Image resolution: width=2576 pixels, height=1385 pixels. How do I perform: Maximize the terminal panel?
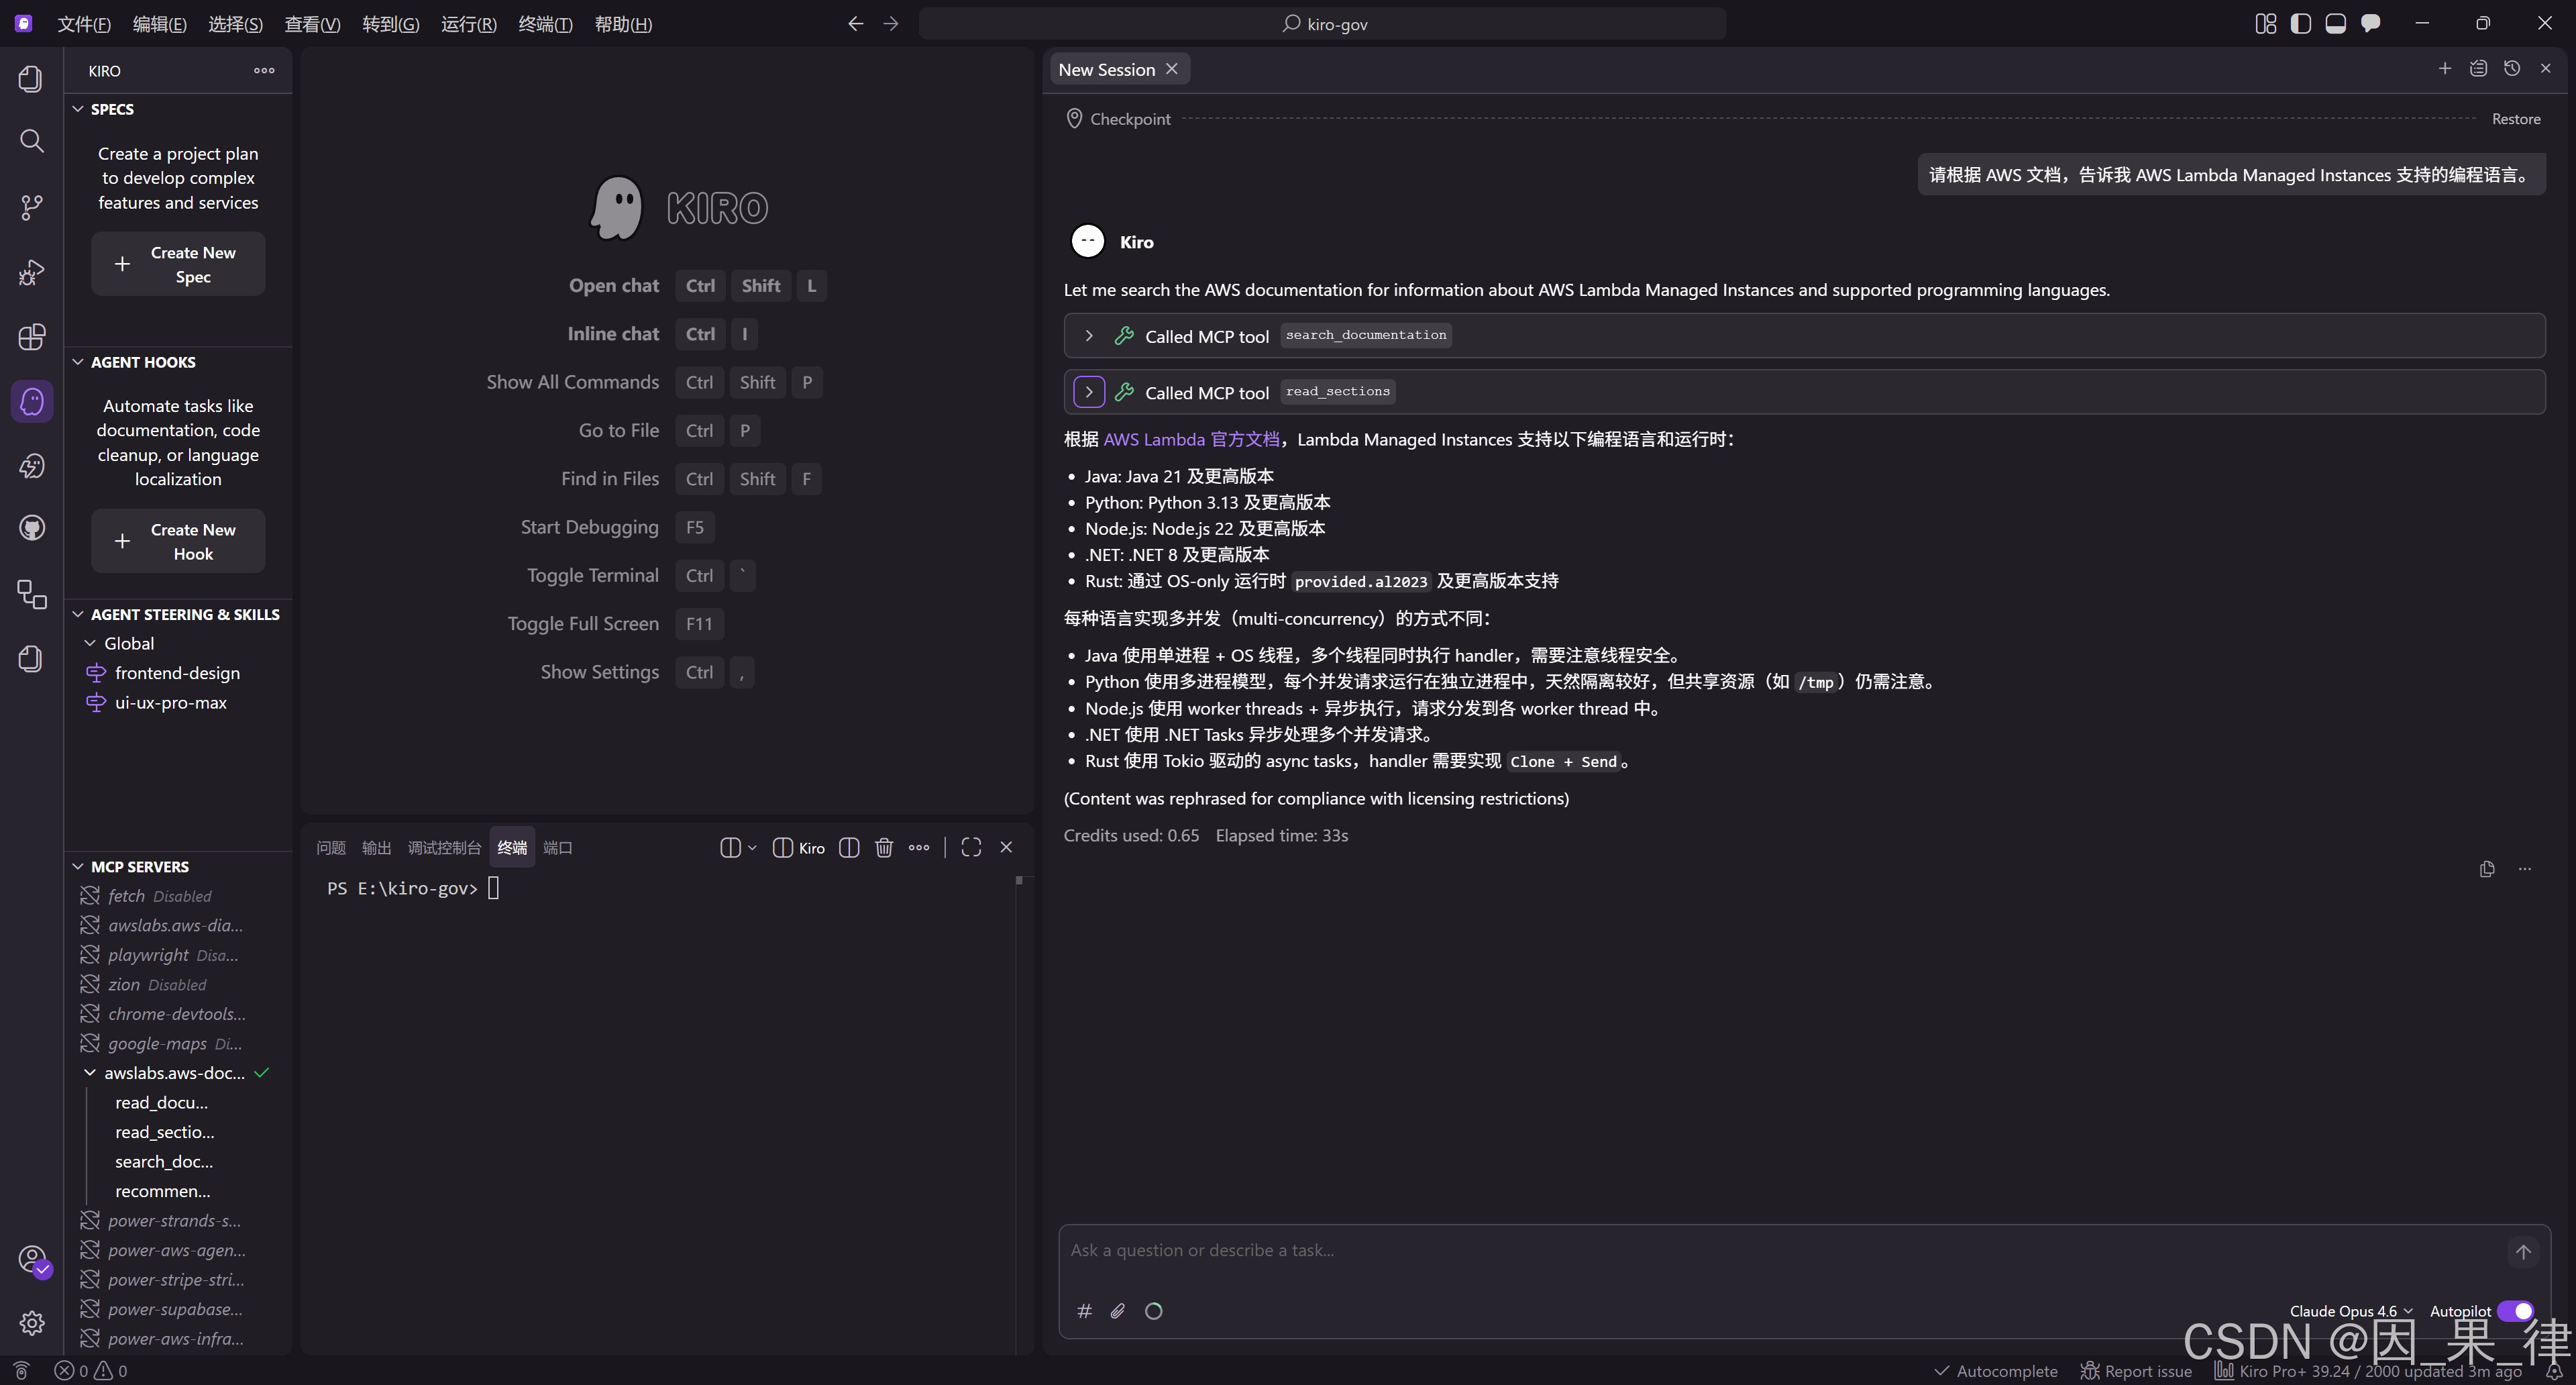pos(971,847)
